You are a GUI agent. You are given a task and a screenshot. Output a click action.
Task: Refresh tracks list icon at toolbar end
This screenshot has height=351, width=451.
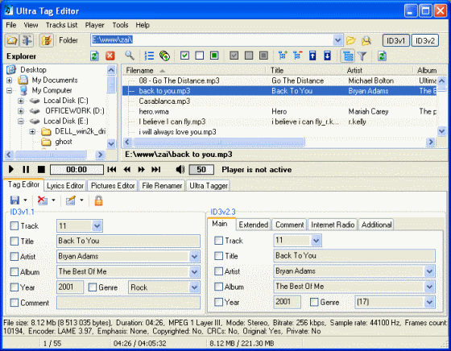coord(382,56)
